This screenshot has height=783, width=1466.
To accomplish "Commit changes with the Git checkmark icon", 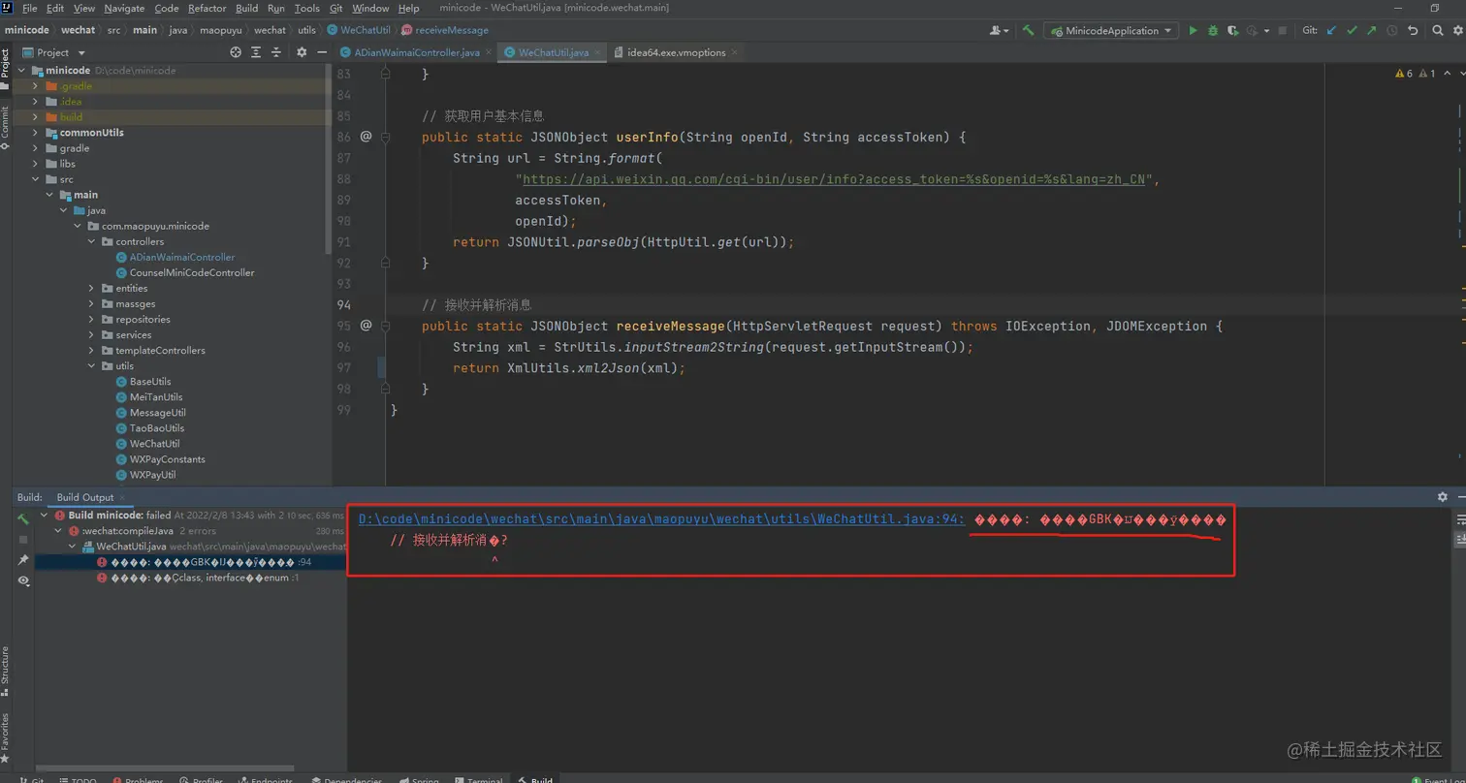I will [1352, 31].
